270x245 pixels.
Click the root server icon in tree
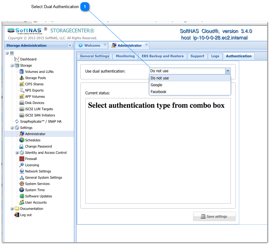tap(12, 53)
